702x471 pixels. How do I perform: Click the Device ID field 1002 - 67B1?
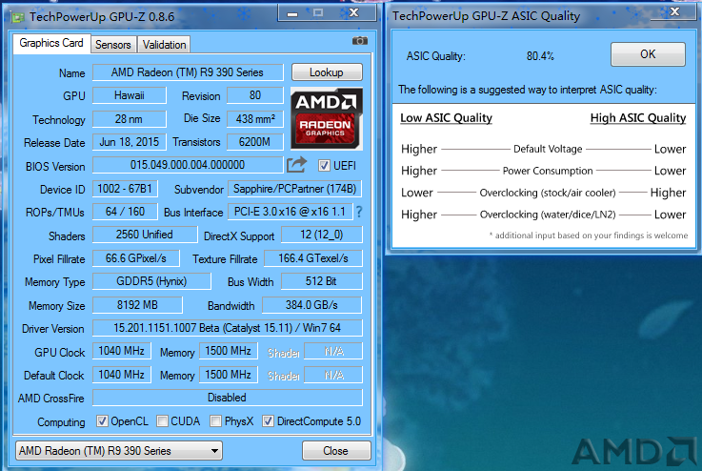(125, 189)
